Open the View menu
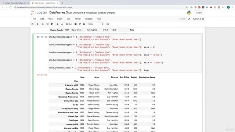 click(51, 19)
